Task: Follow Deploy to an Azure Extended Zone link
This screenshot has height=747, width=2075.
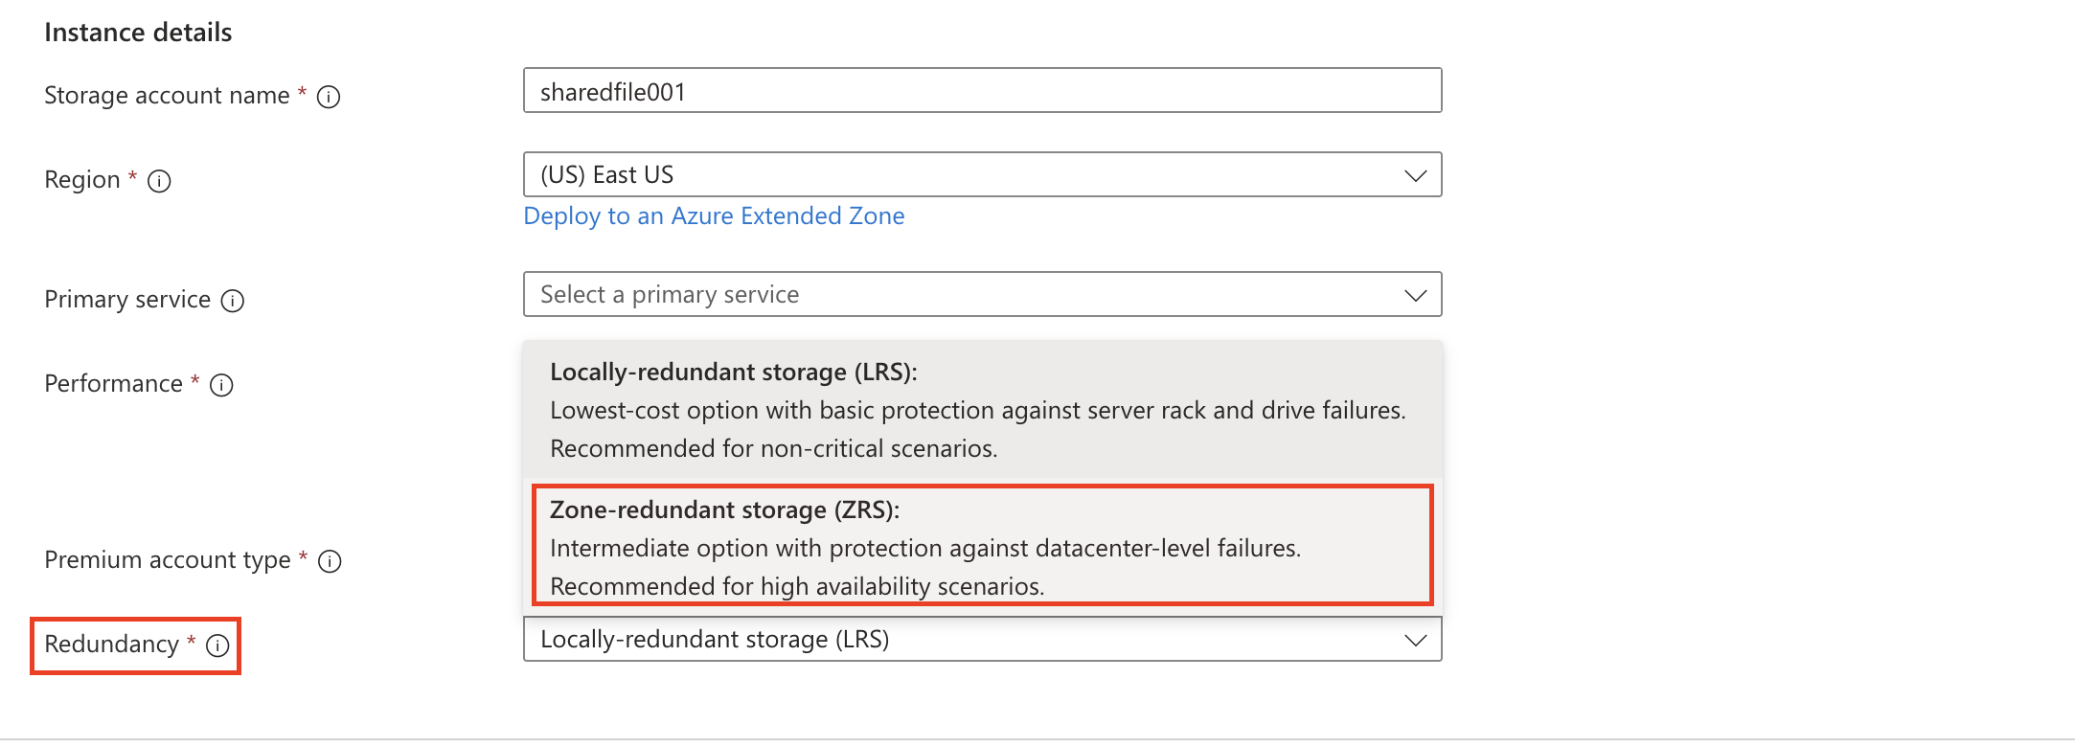Action: 714,215
